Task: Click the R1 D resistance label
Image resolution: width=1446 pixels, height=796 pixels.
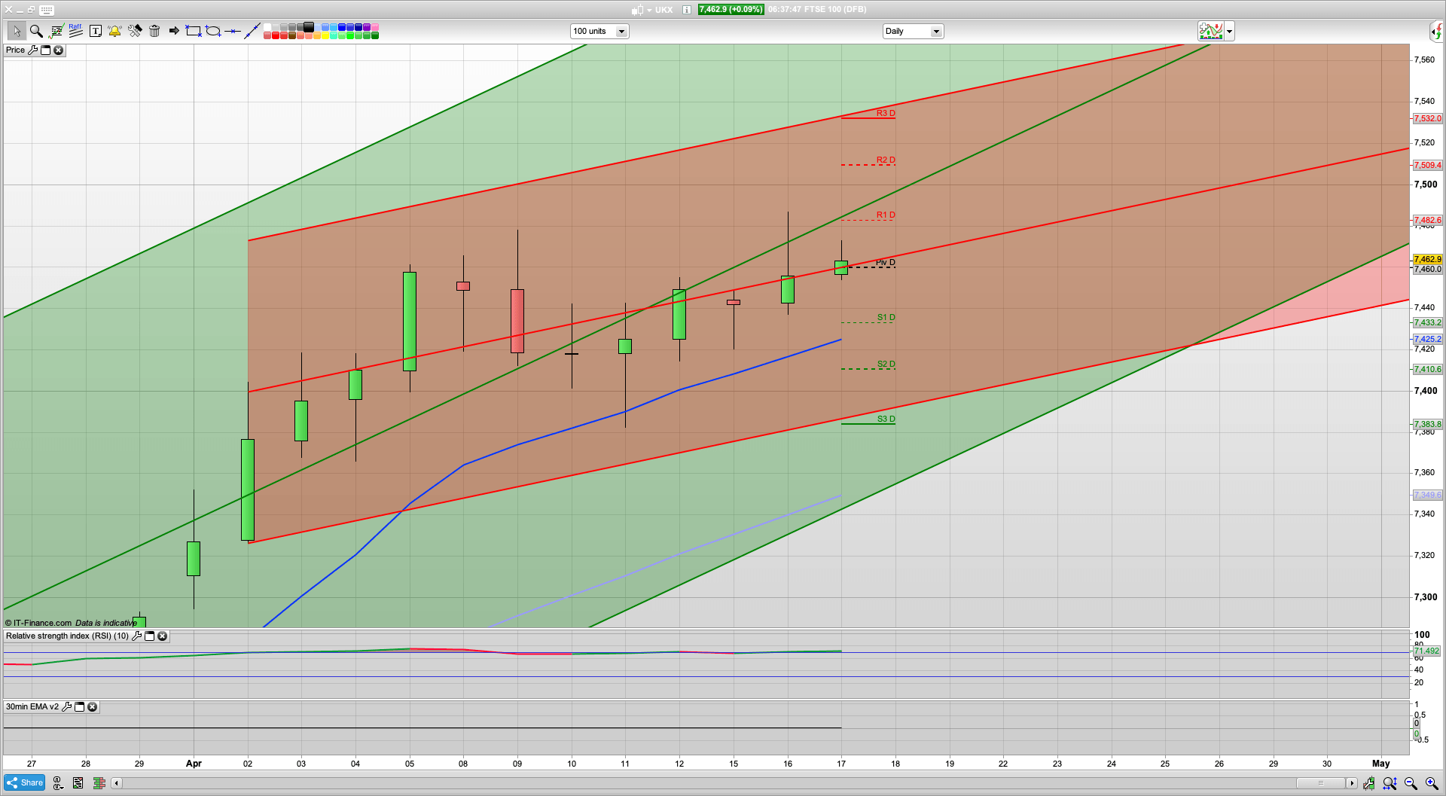Action: (x=886, y=215)
